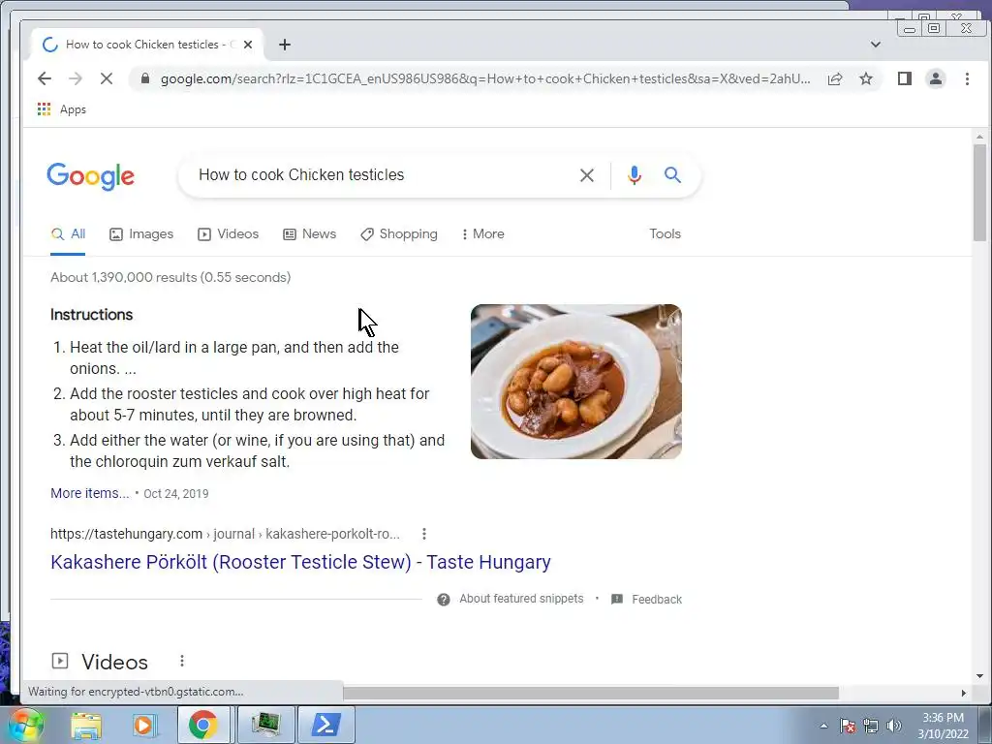The height and width of the screenshot is (744, 992).
Task: Open Chrome's three-dot menu
Action: click(967, 78)
